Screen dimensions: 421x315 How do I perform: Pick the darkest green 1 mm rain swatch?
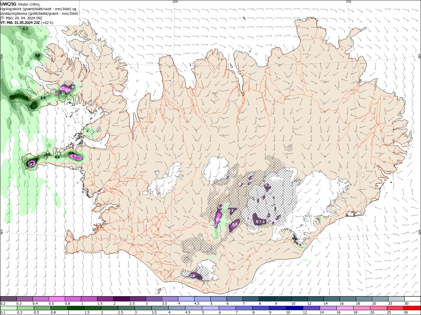click(x=76, y=308)
